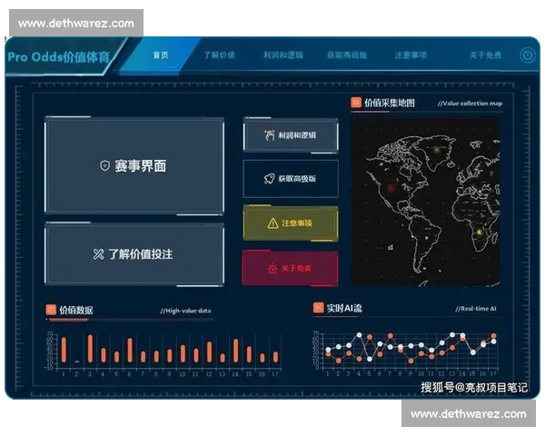Click the rocket icon on 获取高级版 button

coord(269,179)
